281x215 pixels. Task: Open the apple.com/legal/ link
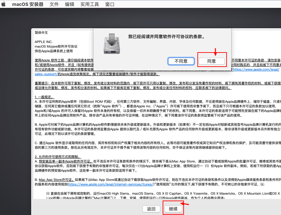click(x=256, y=70)
